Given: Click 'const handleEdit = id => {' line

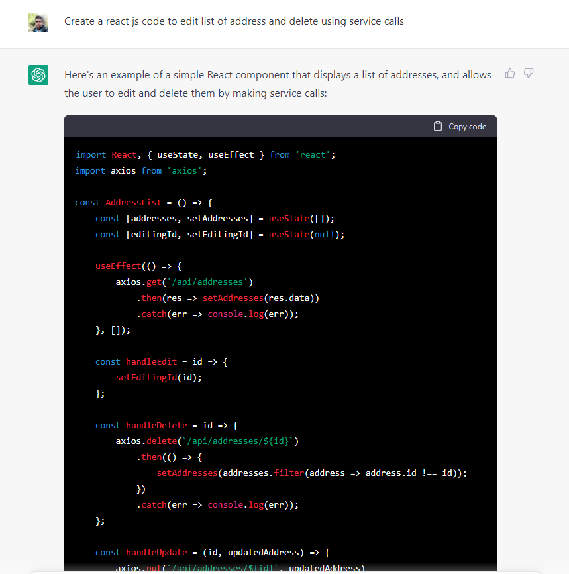Looking at the screenshot, I should tap(162, 362).
